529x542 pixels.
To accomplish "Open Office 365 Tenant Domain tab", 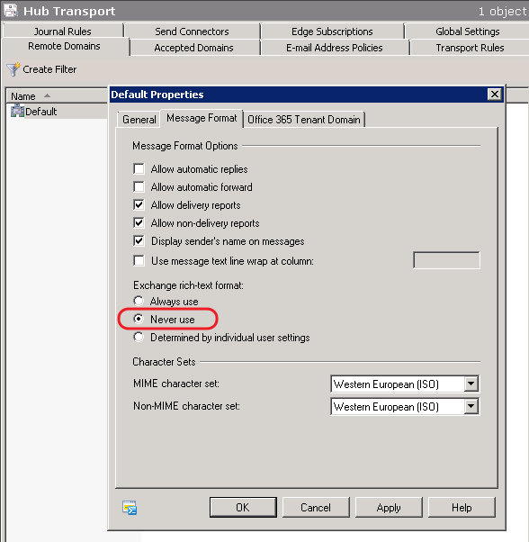I will click(304, 120).
